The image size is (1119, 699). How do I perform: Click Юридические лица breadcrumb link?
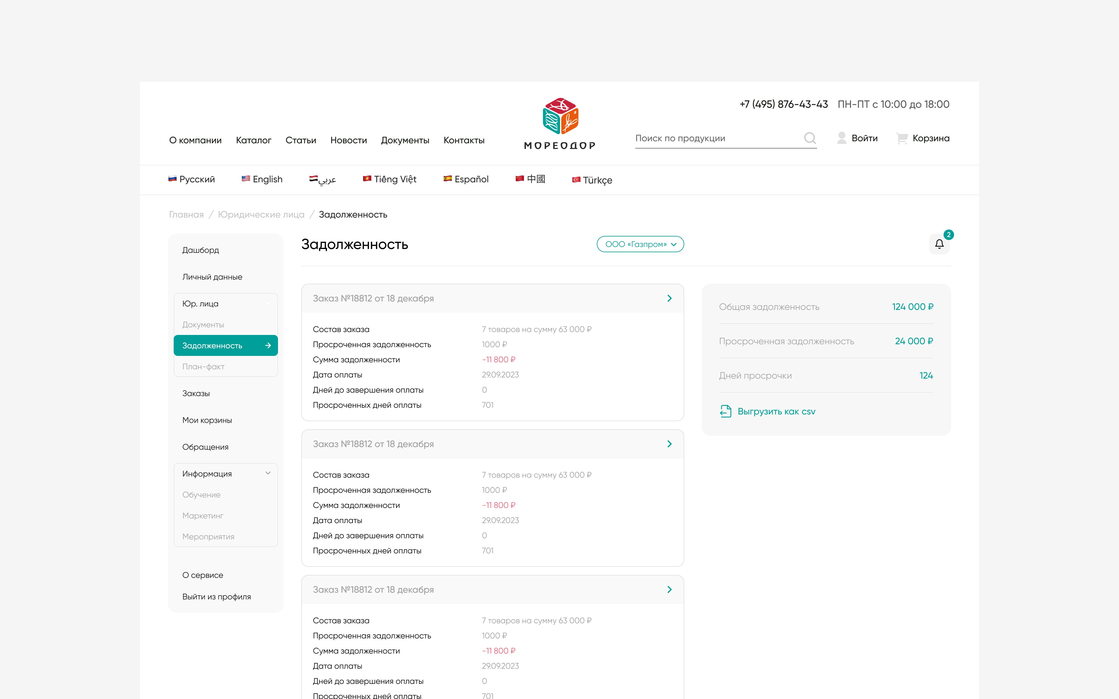point(261,215)
